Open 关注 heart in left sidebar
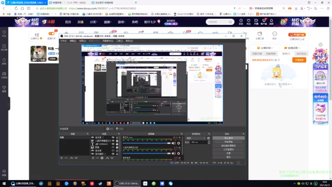This screenshot has width=332, height=187. coord(4,34)
